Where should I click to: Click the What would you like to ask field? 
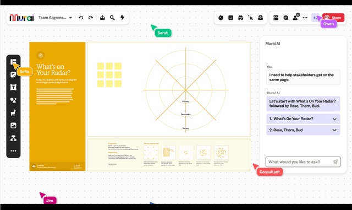[303, 162]
